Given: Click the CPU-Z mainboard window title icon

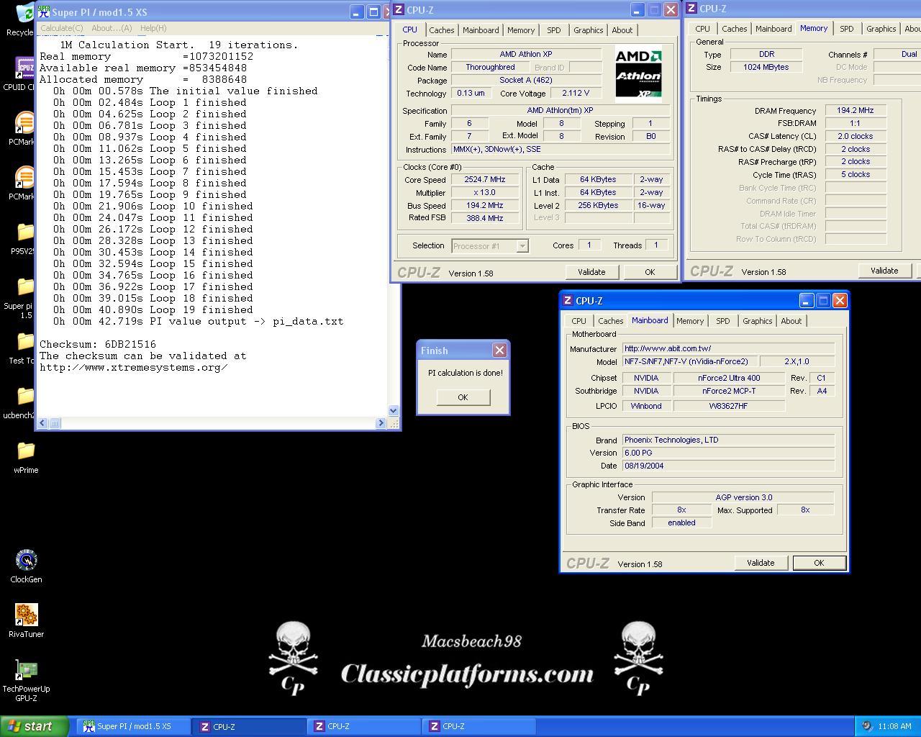Looking at the screenshot, I should click(568, 301).
